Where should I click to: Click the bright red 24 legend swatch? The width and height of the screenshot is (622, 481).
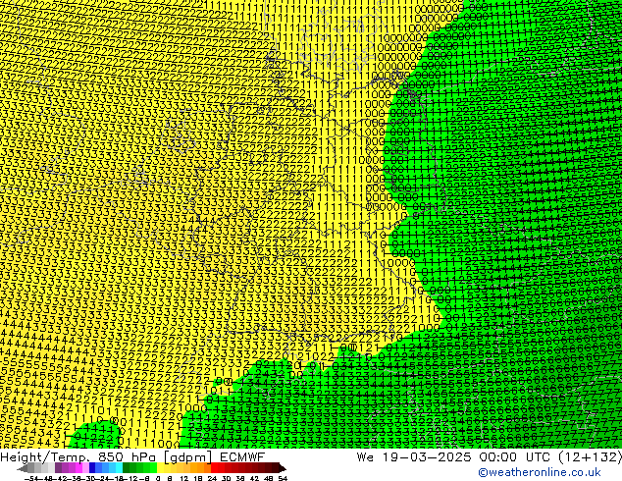(214, 467)
